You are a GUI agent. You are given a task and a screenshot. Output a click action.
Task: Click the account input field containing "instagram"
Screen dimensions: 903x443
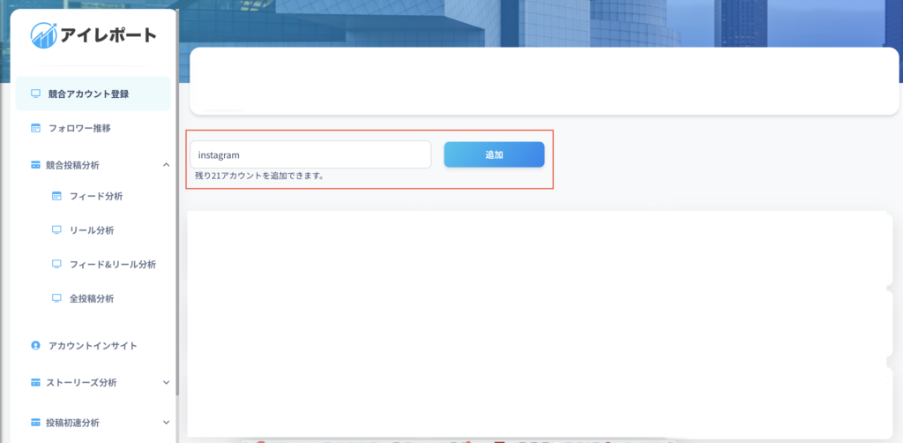(310, 154)
